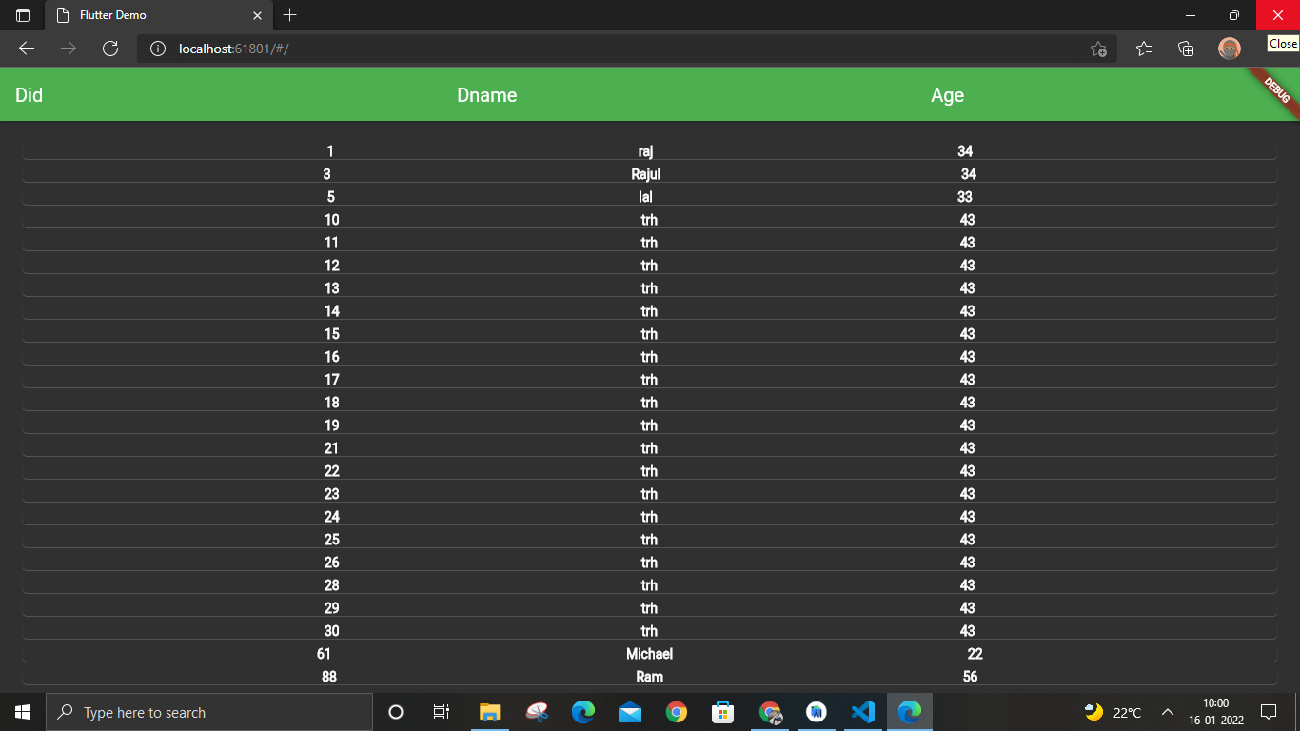Click age 34 in Rajul's row
This screenshot has height=731, width=1300.
969,174
